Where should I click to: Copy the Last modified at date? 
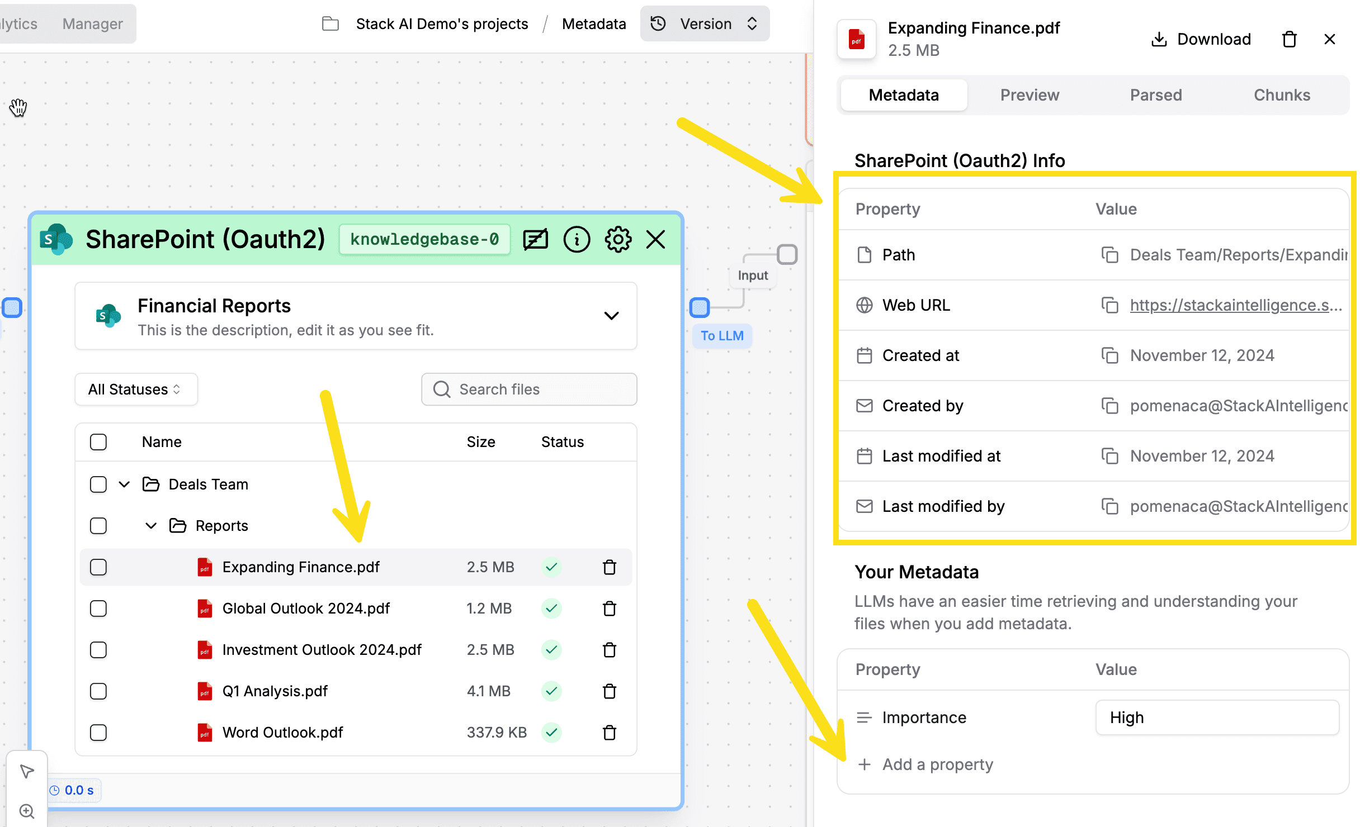(1109, 456)
